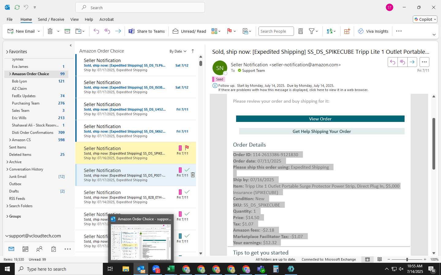
Task: Click Reply All icon in reading pane
Action: 402,62
